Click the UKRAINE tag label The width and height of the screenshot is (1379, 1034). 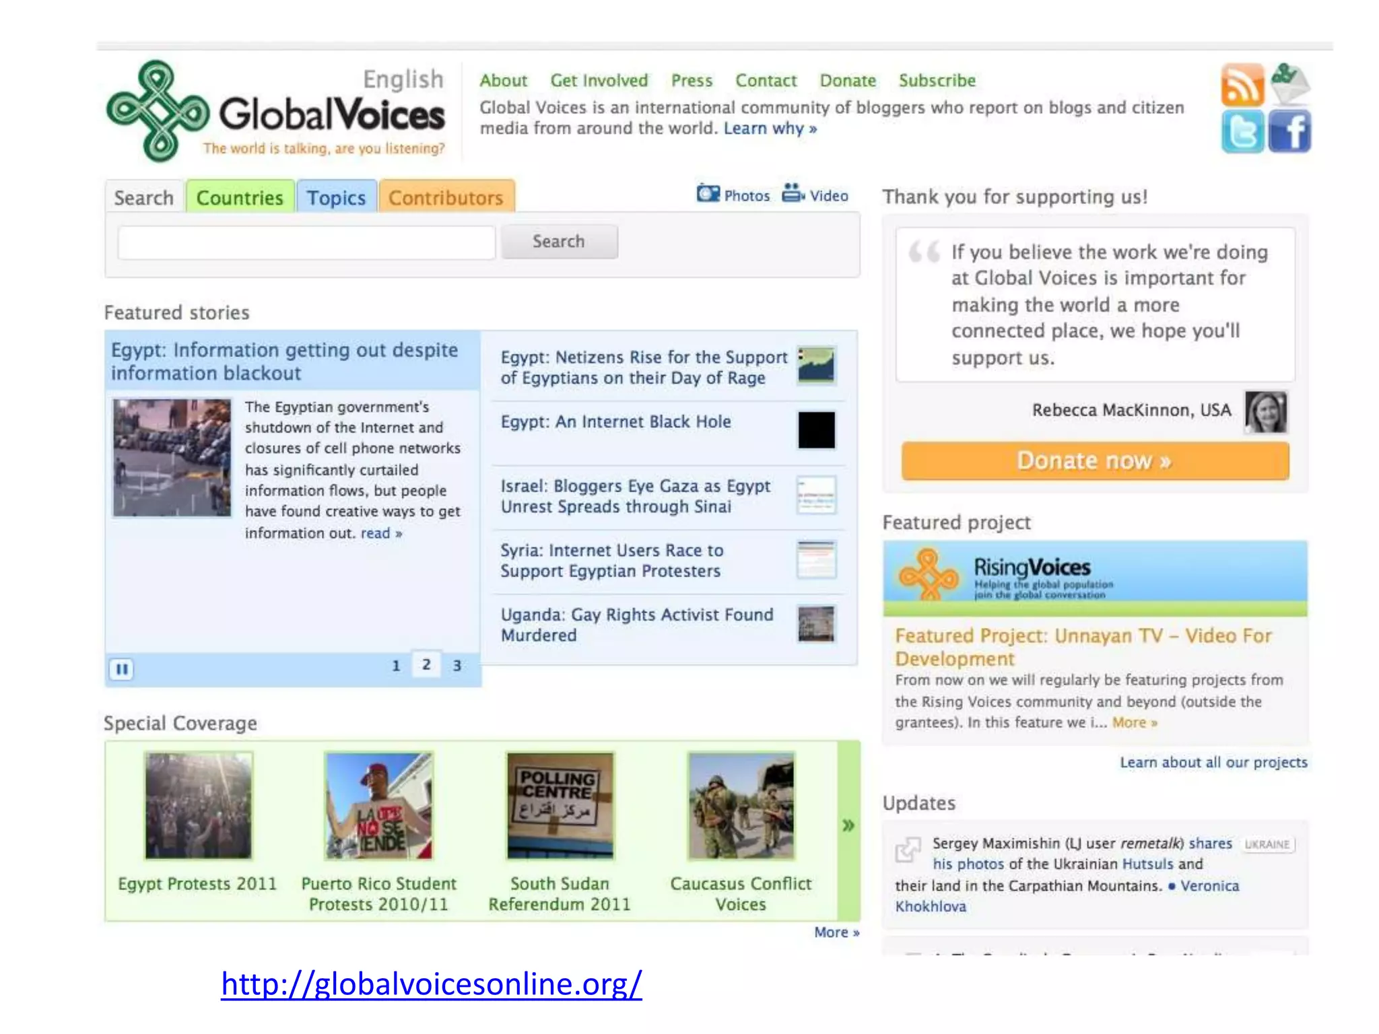pyautogui.click(x=1267, y=844)
